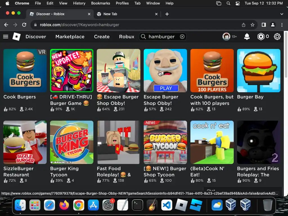
Task: Open Launchpad from the Dock
Action: (35, 205)
